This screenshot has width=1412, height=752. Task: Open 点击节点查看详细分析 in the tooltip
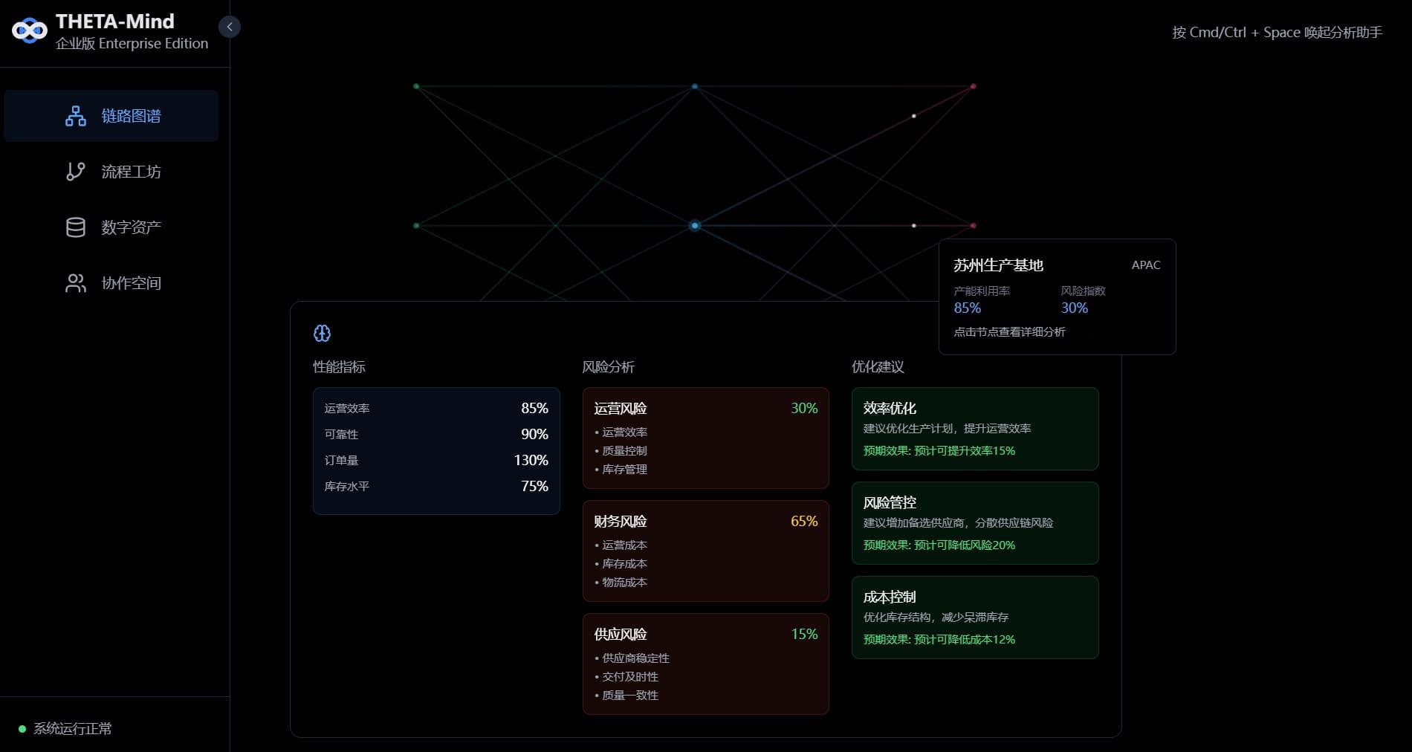(1009, 332)
